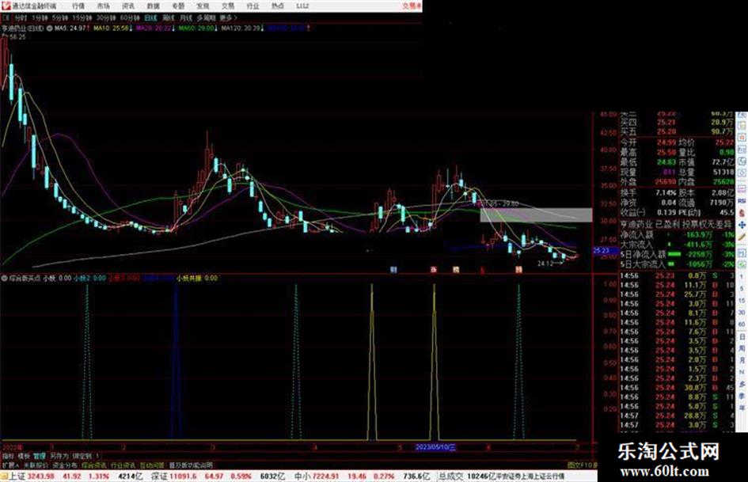Expand the 扩展 panel toggle
Screen dimensions: 748x482
[x=10, y=465]
